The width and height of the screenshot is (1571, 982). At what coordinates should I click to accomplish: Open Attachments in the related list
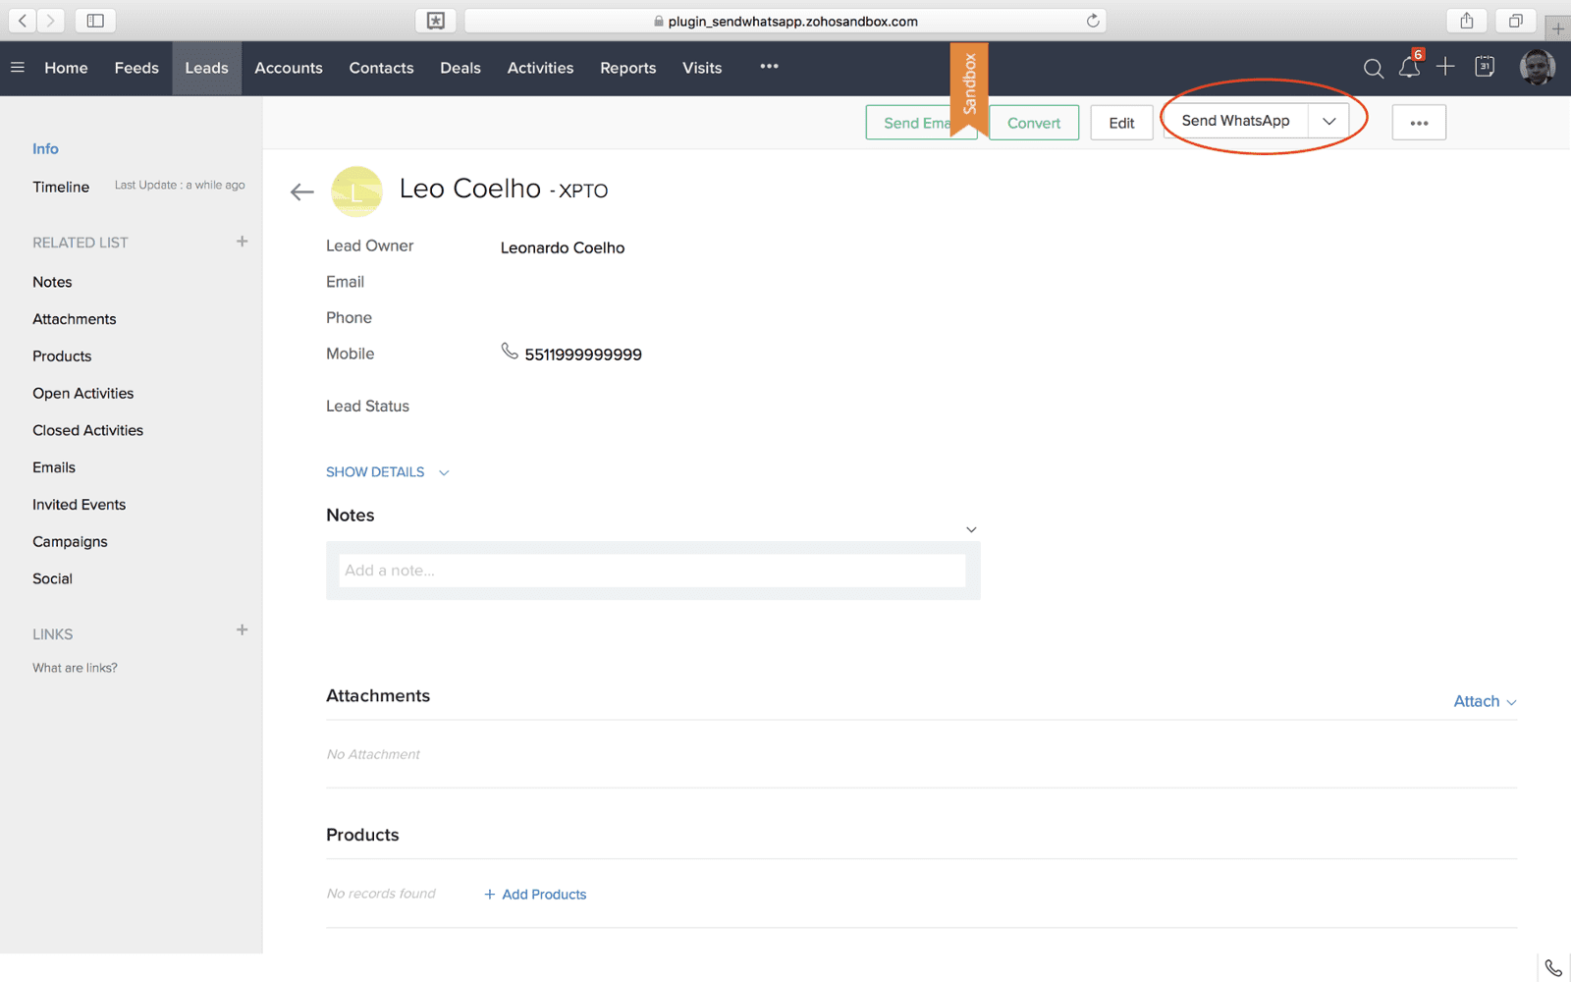click(x=75, y=319)
